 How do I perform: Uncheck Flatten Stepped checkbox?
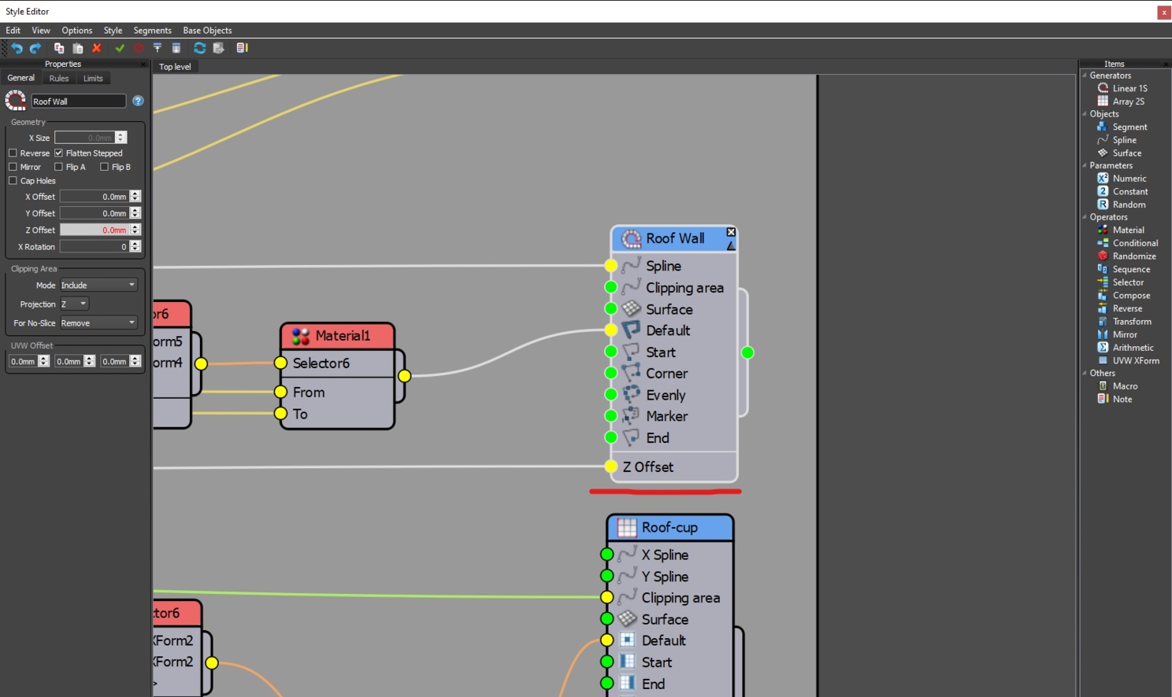tap(58, 153)
